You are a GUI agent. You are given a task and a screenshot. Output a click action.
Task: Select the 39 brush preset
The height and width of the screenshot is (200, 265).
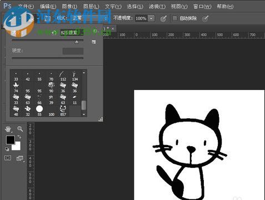[x=51, y=99]
